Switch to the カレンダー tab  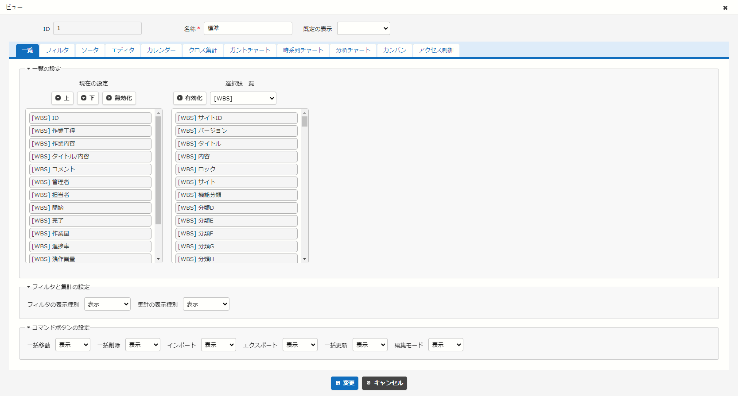pyautogui.click(x=161, y=50)
